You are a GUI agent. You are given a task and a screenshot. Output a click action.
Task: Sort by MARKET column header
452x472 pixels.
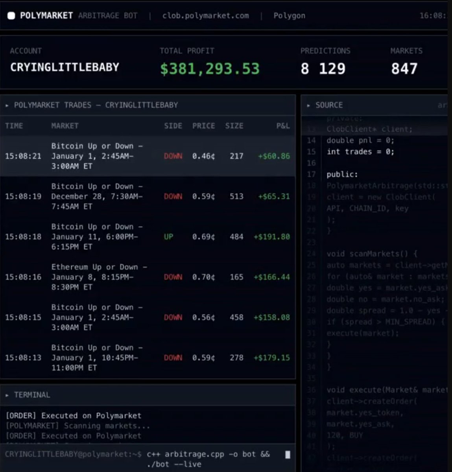[65, 126]
